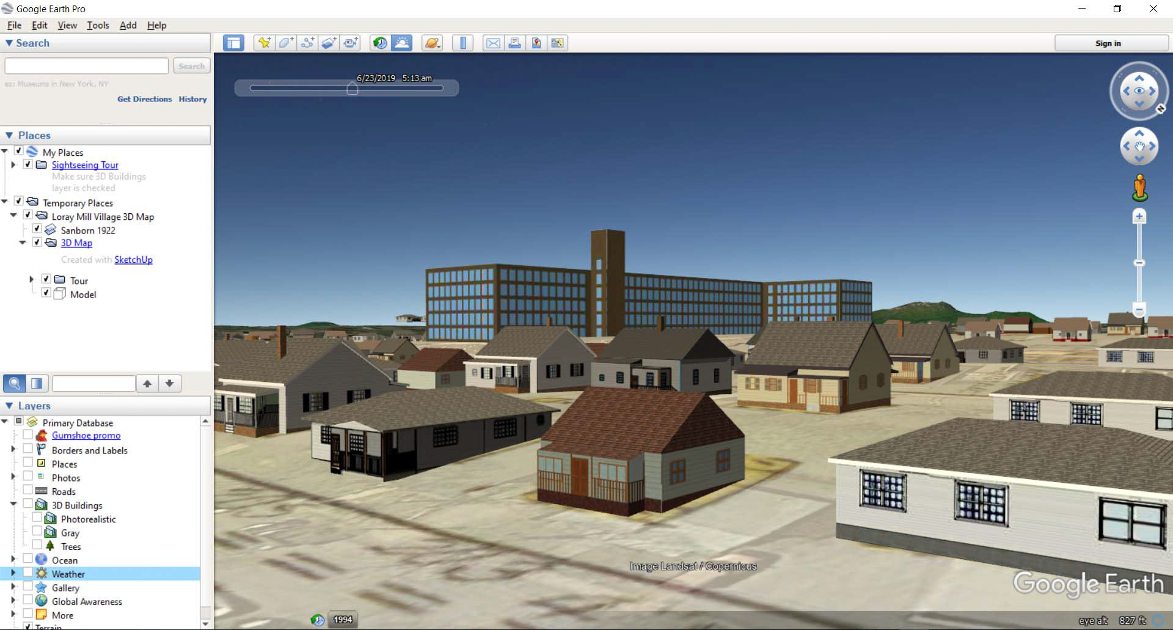1173x630 pixels.
Task: Uncheck the Sanborn 1922 overlay
Action: point(37,229)
